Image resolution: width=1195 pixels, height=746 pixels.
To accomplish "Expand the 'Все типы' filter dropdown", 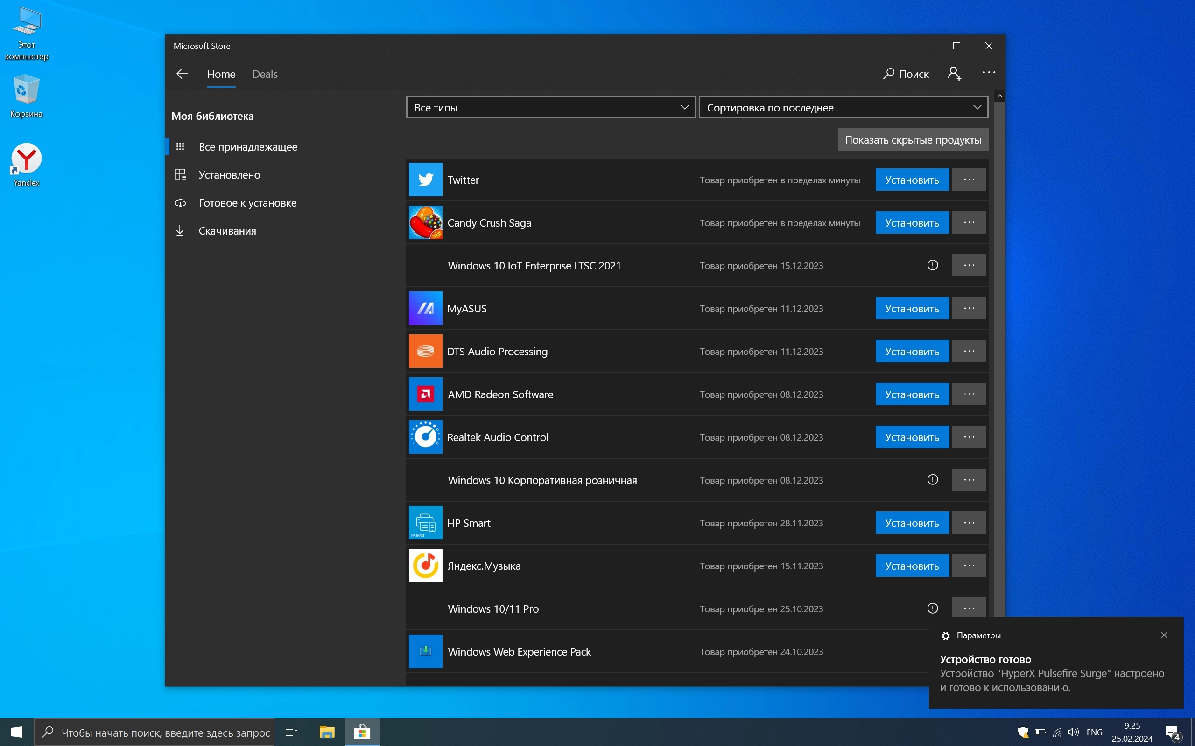I will [x=550, y=108].
